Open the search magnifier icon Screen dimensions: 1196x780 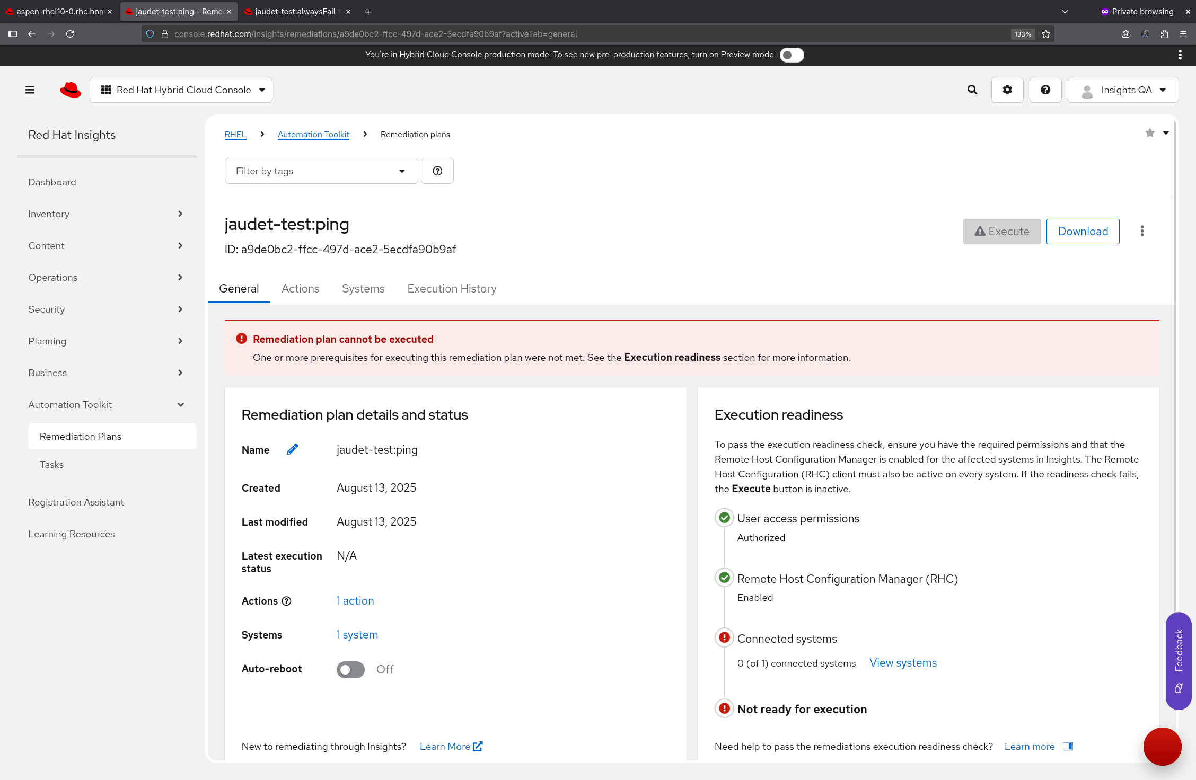972,90
